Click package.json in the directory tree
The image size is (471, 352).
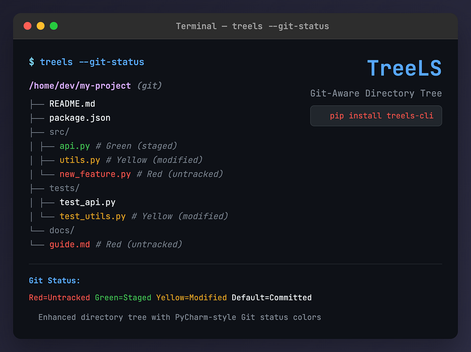click(80, 118)
